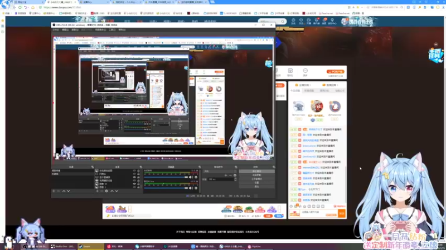Image resolution: width=446 pixels, height=250 pixels.
Task: Toggle lock of first source row
Action: coord(138,171)
